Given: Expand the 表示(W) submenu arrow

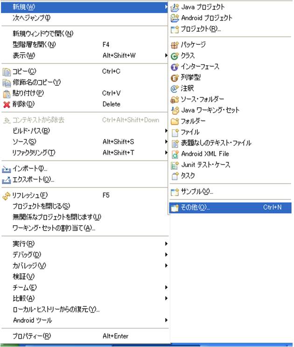Looking at the screenshot, I should [166, 56].
